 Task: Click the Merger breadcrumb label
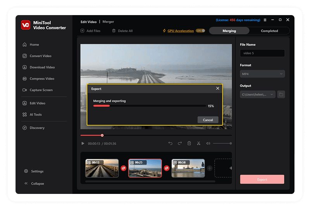(108, 22)
